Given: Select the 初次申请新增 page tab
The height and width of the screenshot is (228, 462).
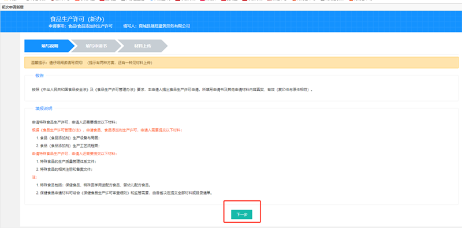Looking at the screenshot, I should tap(12, 7).
